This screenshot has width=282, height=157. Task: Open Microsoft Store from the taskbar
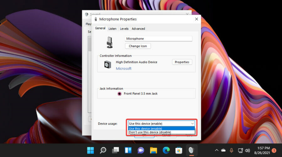(x=178, y=150)
